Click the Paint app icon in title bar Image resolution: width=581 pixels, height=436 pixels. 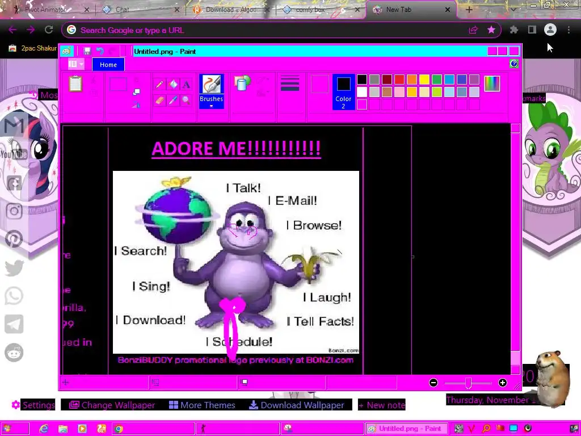pos(66,51)
